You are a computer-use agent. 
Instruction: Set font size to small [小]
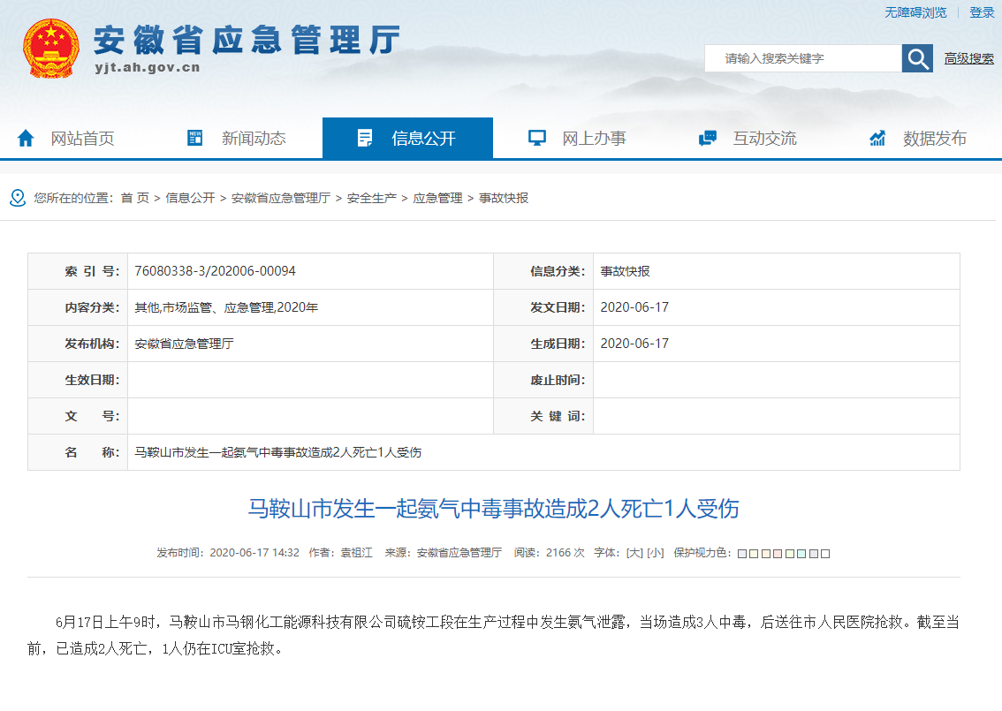(655, 553)
